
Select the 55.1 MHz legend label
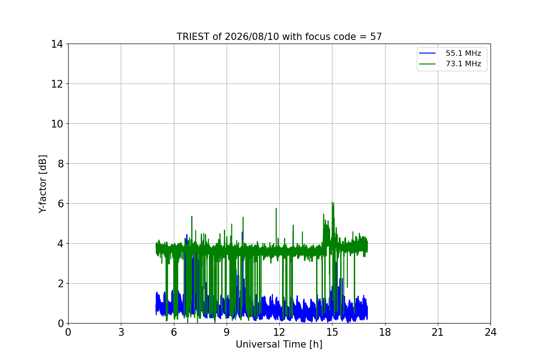463,54
